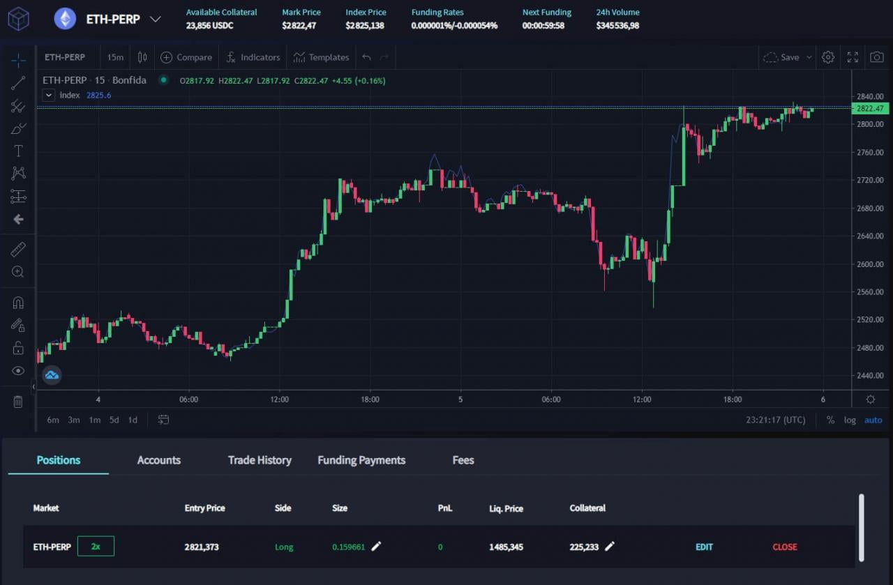893x585 pixels.
Task: Toggle logarithmic price scale with log button
Action: click(x=850, y=420)
